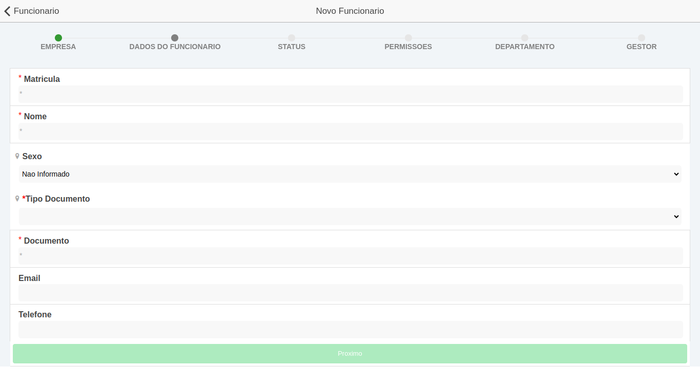Image resolution: width=700 pixels, height=389 pixels.
Task: Click the Documento input field
Action: pyautogui.click(x=350, y=255)
